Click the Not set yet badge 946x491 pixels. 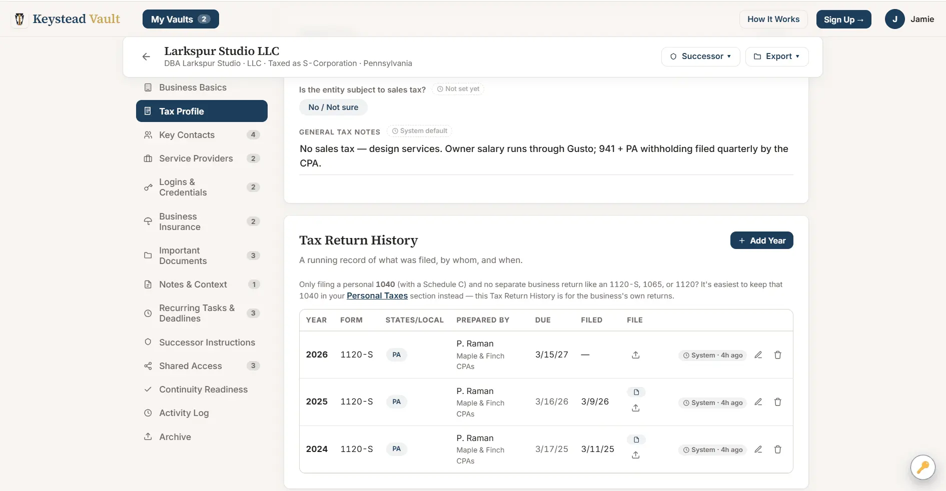[458, 89]
